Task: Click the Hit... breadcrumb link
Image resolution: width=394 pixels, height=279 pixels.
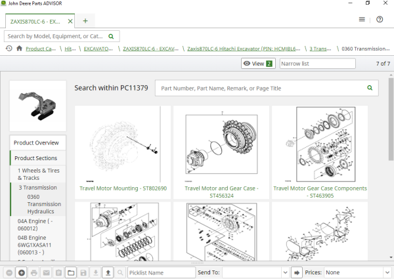Action: (x=70, y=49)
